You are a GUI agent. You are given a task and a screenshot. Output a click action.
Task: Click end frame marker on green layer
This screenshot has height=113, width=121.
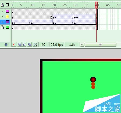[x=96, y=28]
